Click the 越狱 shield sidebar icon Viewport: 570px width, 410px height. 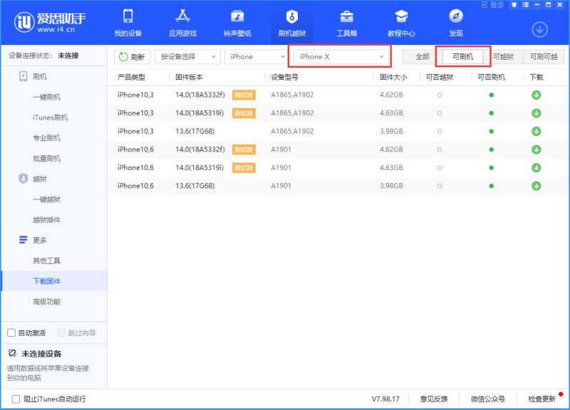(24, 179)
